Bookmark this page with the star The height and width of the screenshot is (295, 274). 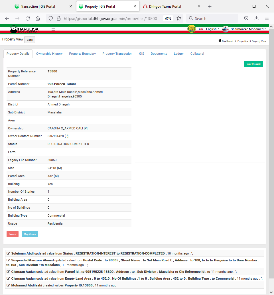[179, 19]
